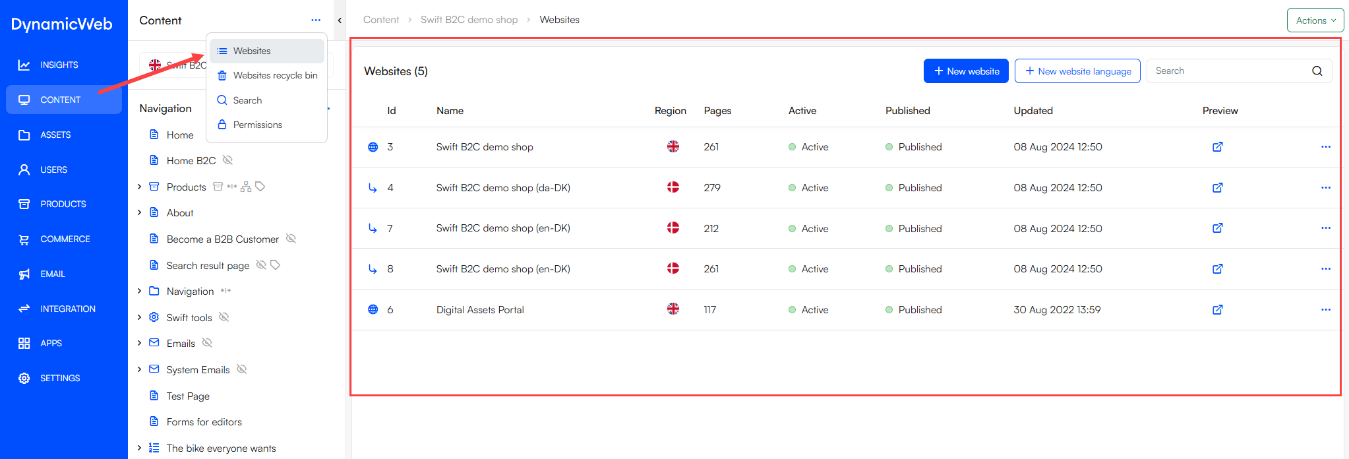This screenshot has width=1349, height=459.
Task: Click hidden-eye icon next to Home B2C
Action: pyautogui.click(x=227, y=160)
